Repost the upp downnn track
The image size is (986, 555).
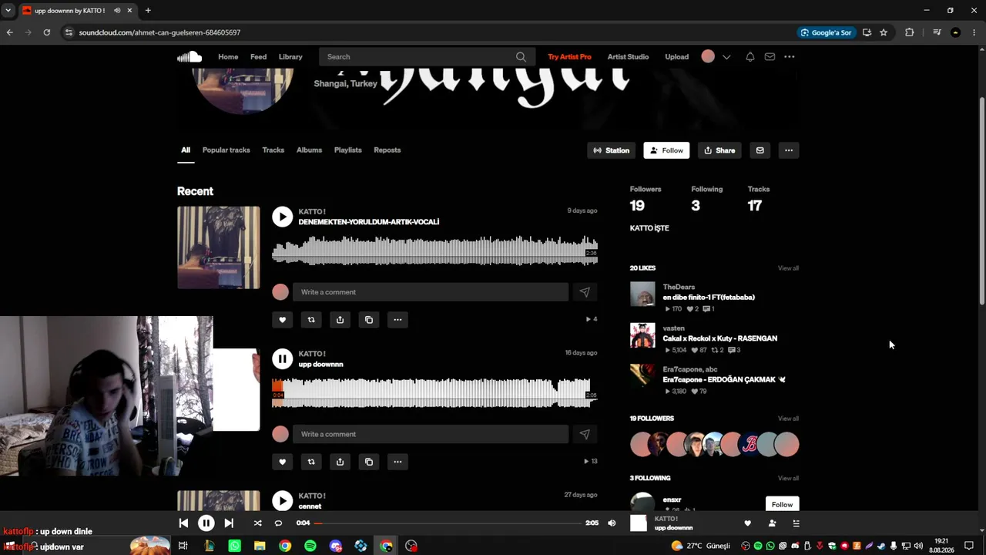tap(311, 462)
